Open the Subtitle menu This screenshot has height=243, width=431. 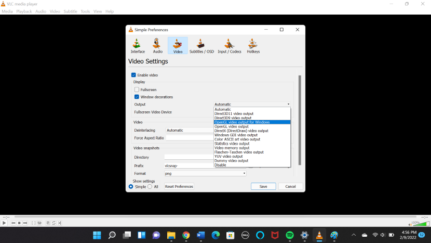(71, 11)
